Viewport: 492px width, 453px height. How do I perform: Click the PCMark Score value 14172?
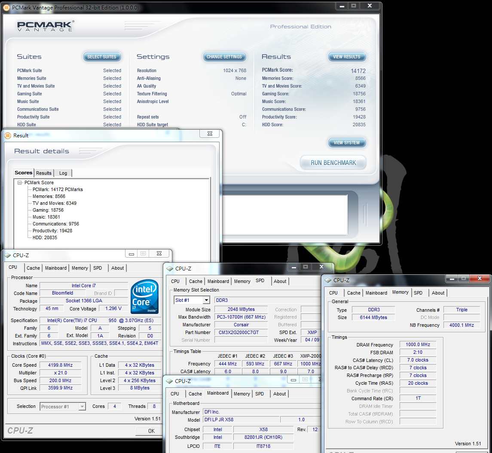[358, 71]
